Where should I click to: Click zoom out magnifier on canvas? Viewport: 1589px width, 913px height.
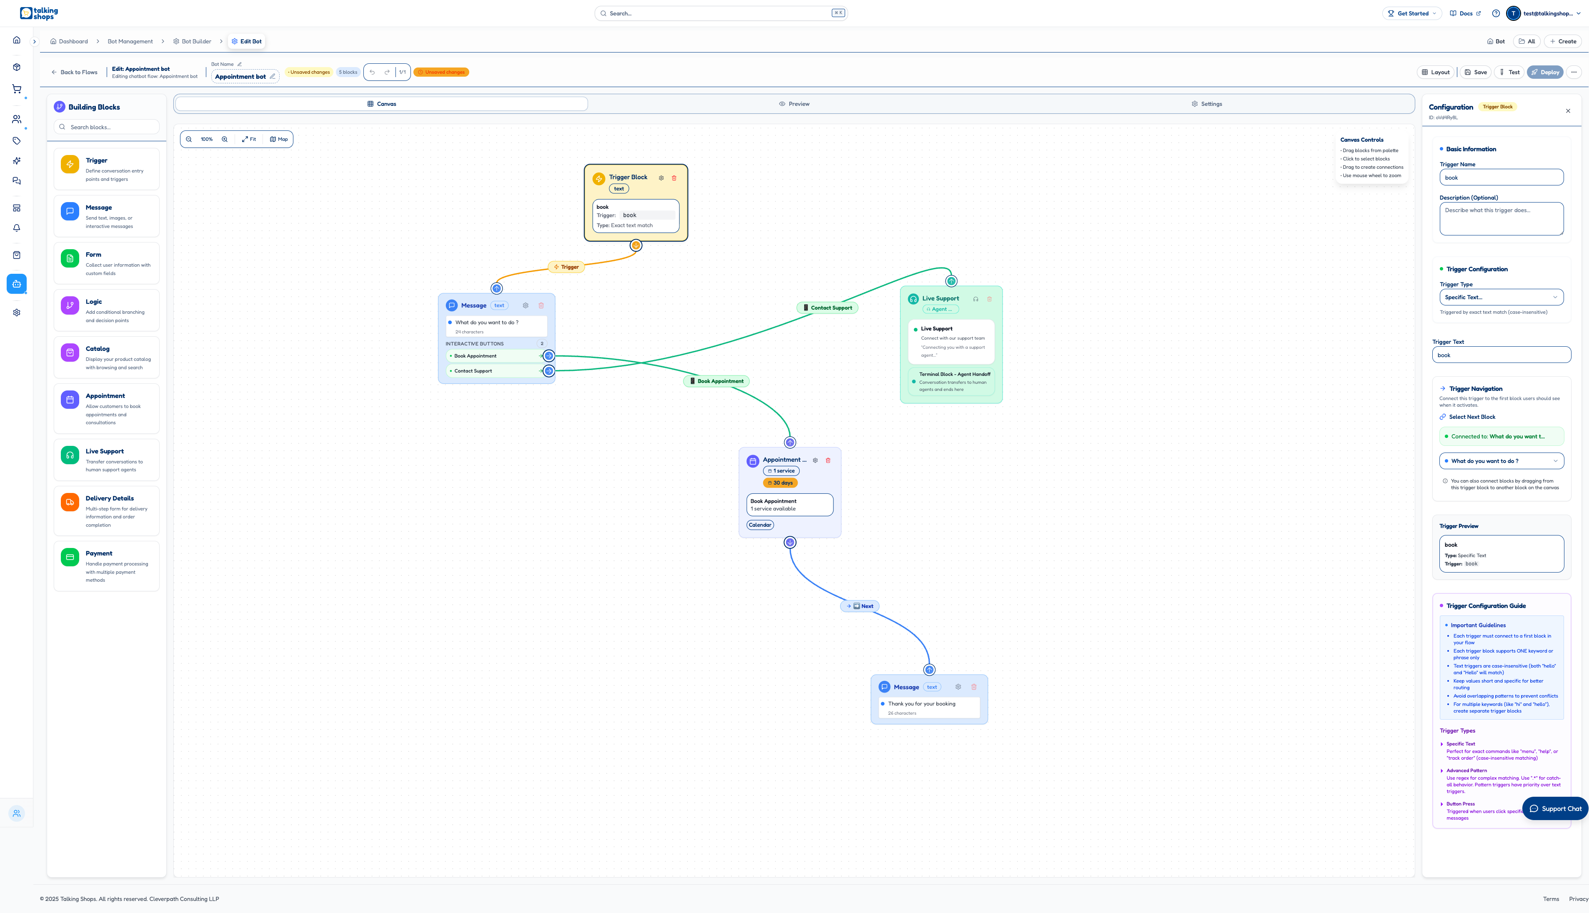tap(189, 139)
